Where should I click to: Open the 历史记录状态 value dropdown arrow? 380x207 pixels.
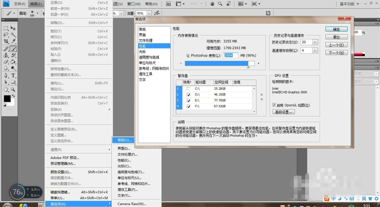315,42
